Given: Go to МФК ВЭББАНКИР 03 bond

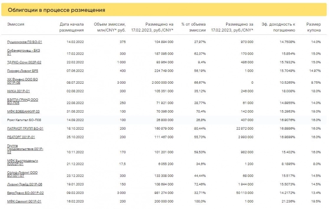Looking at the screenshot, I should pos(23,111).
